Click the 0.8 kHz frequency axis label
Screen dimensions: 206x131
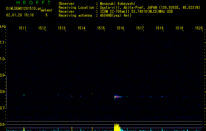[3, 92]
